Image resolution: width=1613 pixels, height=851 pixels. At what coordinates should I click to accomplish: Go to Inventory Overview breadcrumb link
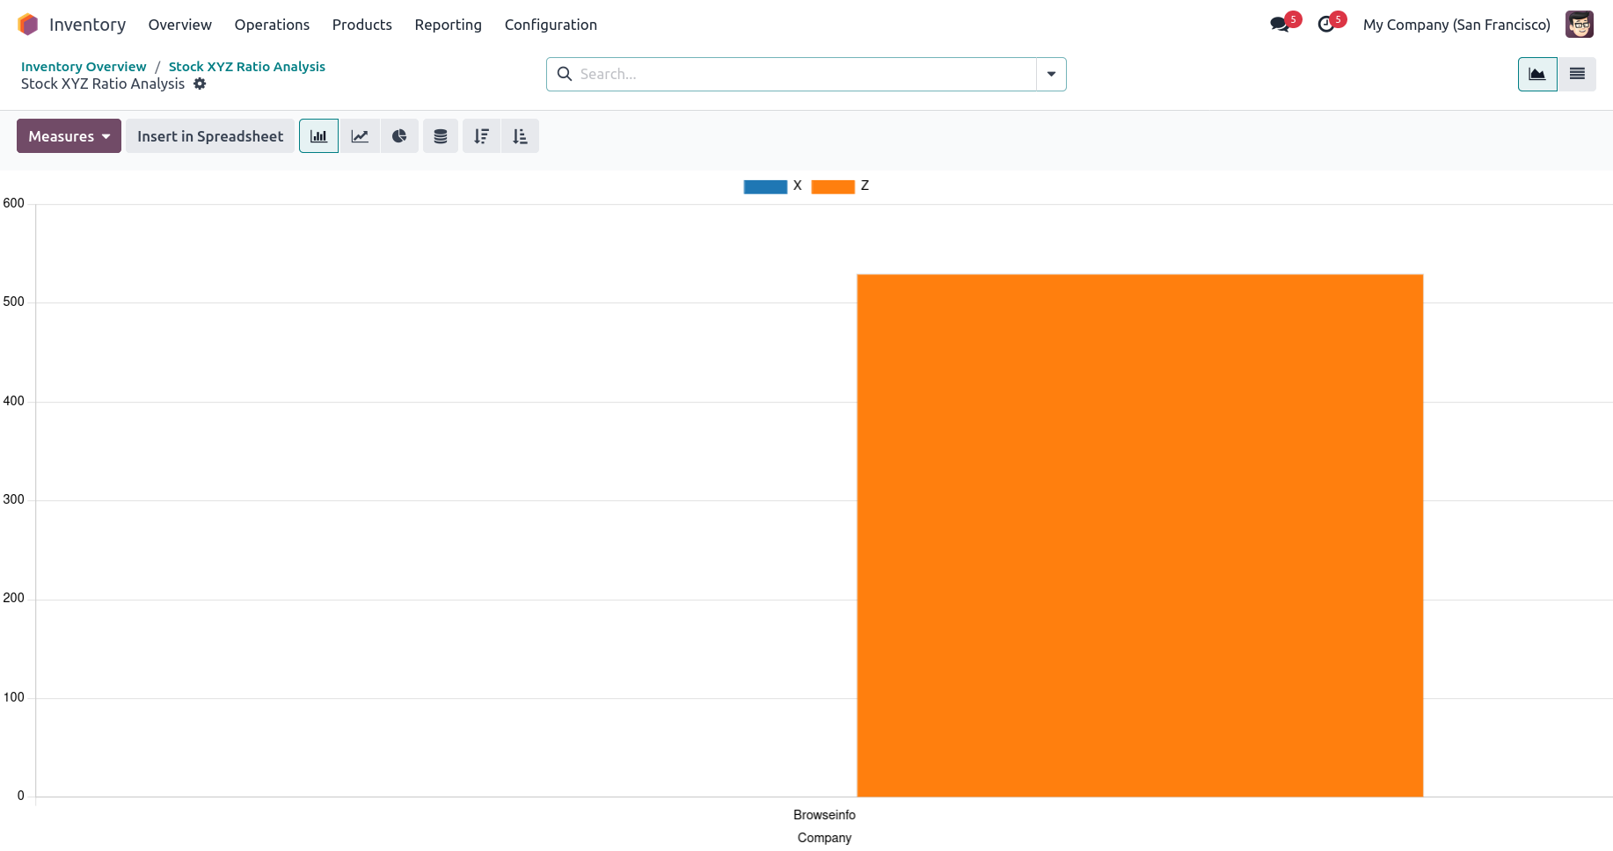click(84, 67)
